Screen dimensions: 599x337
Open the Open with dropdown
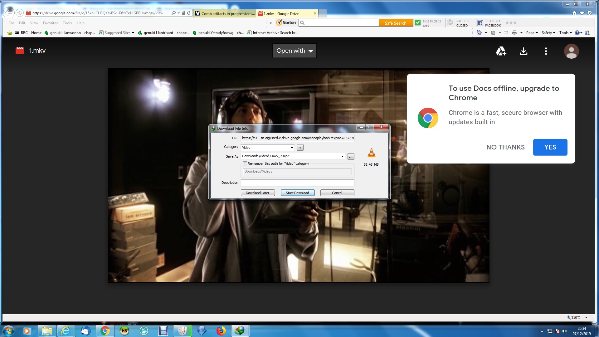pos(294,51)
